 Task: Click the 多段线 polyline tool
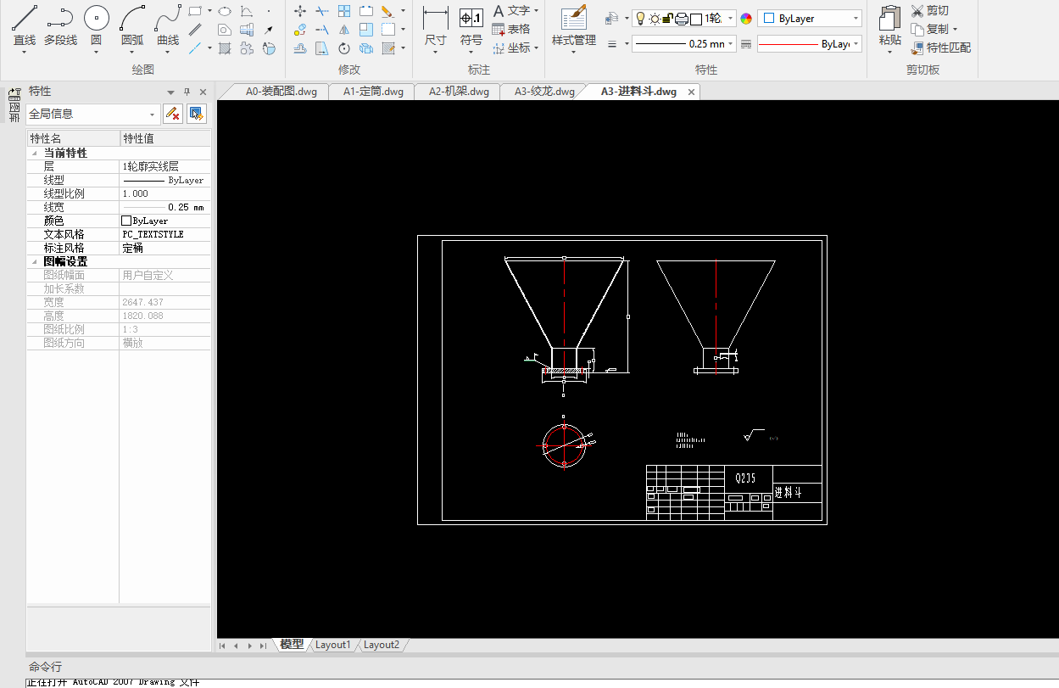tap(60, 25)
